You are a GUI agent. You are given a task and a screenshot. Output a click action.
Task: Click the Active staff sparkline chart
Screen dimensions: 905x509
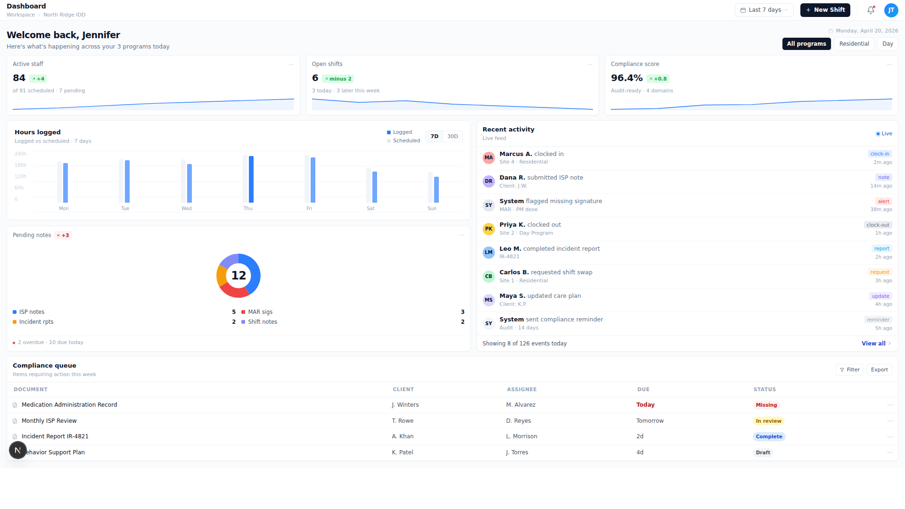click(x=153, y=104)
